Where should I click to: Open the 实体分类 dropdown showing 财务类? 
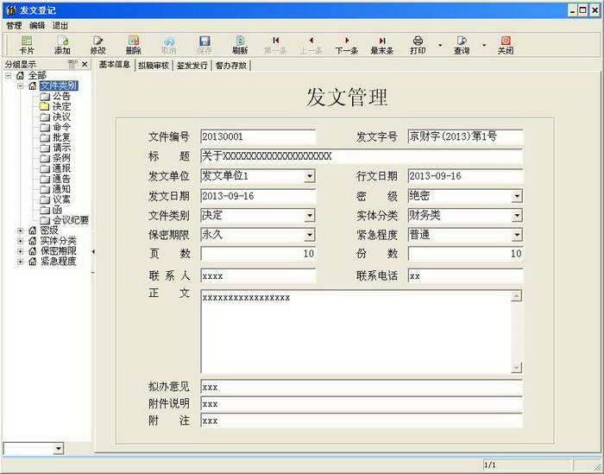coord(517,216)
